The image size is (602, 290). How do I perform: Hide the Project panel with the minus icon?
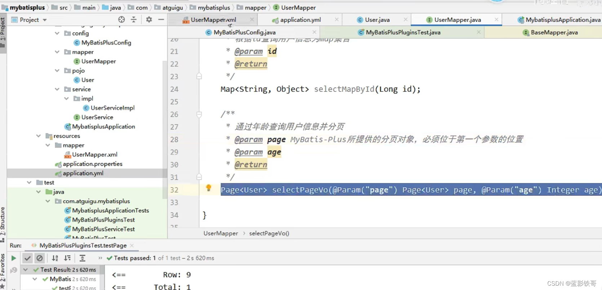pos(161,19)
